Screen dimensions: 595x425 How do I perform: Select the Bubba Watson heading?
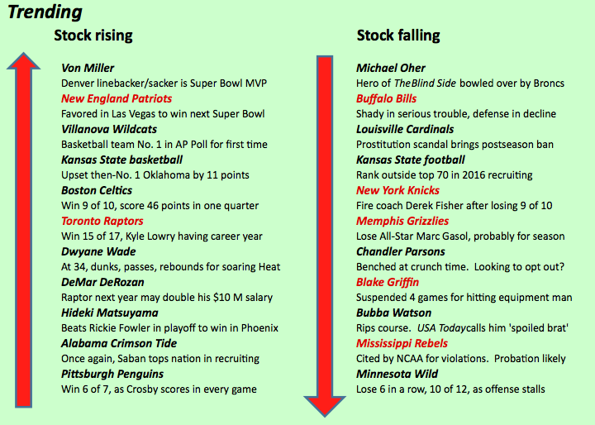click(x=394, y=313)
